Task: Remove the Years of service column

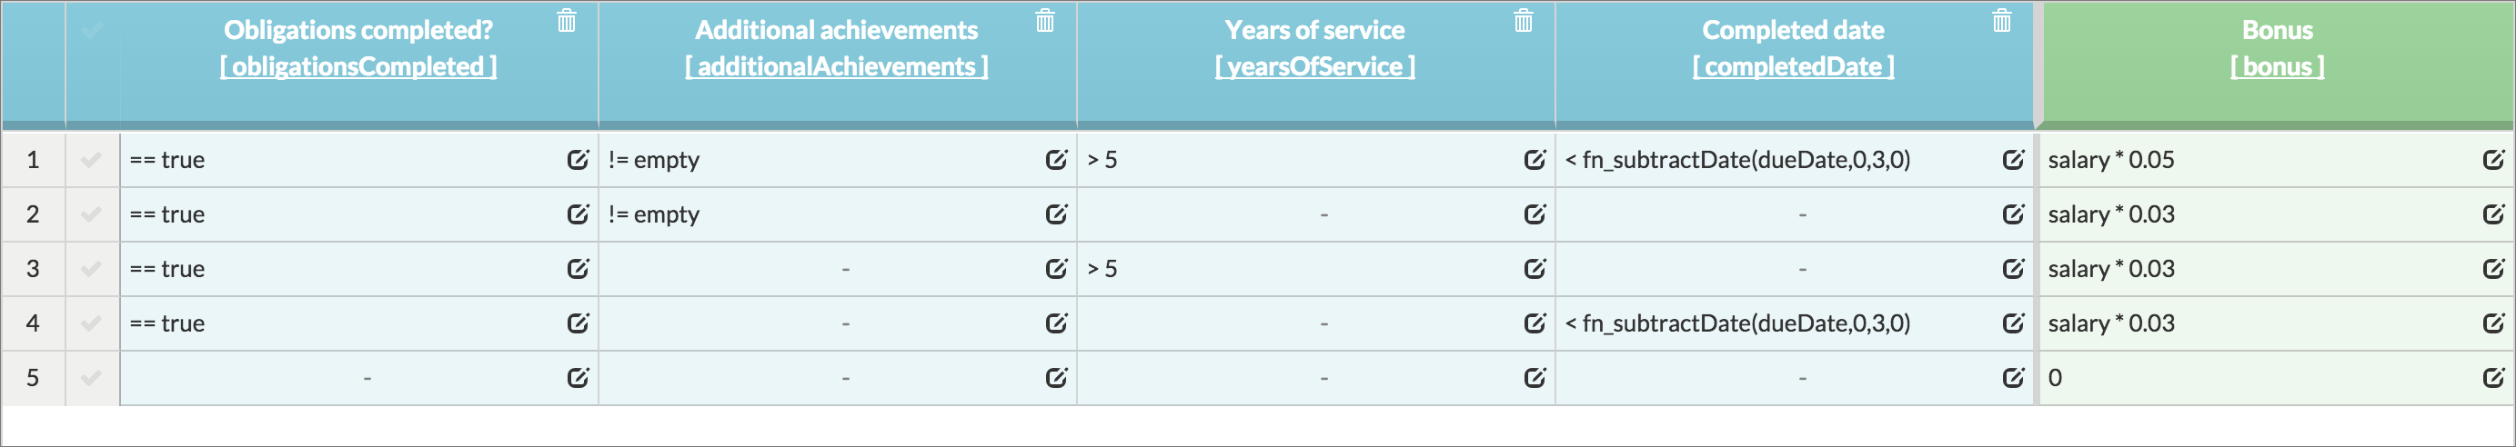Action: tap(1524, 21)
